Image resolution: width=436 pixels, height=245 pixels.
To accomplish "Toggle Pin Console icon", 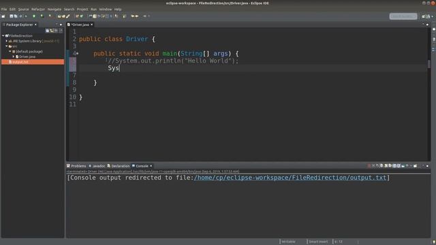I will coord(403,166).
